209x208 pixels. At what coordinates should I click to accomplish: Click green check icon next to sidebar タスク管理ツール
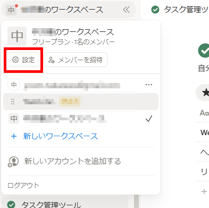tap(11, 205)
